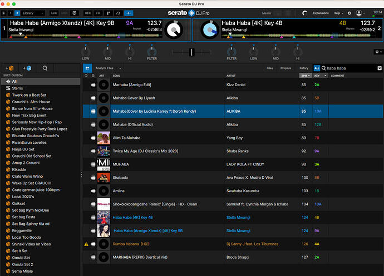Click the magnifier icon in search field
Image resolution: width=384 pixels, height=276 pixels.
323,68
